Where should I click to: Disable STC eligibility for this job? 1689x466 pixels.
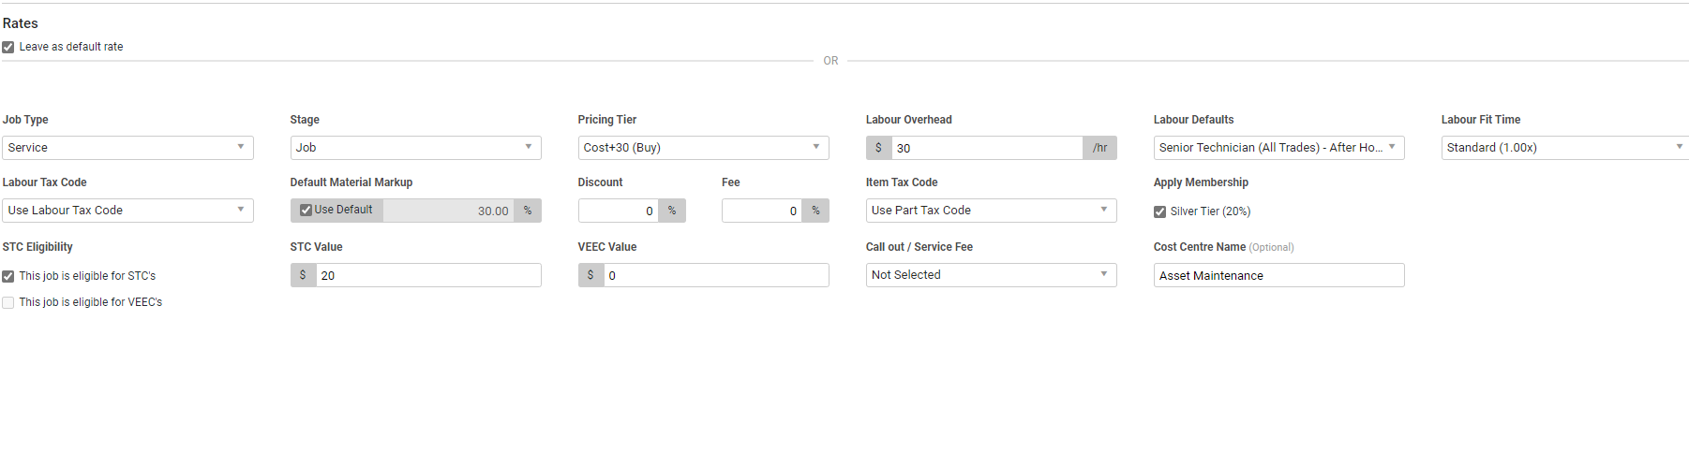[x=8, y=277]
